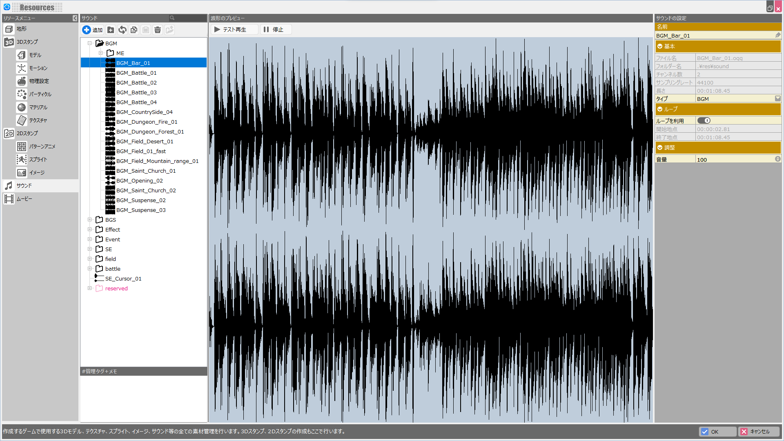The height and width of the screenshot is (441, 784).
Task: Open the モデル (model) resource icon
Action: click(22, 55)
